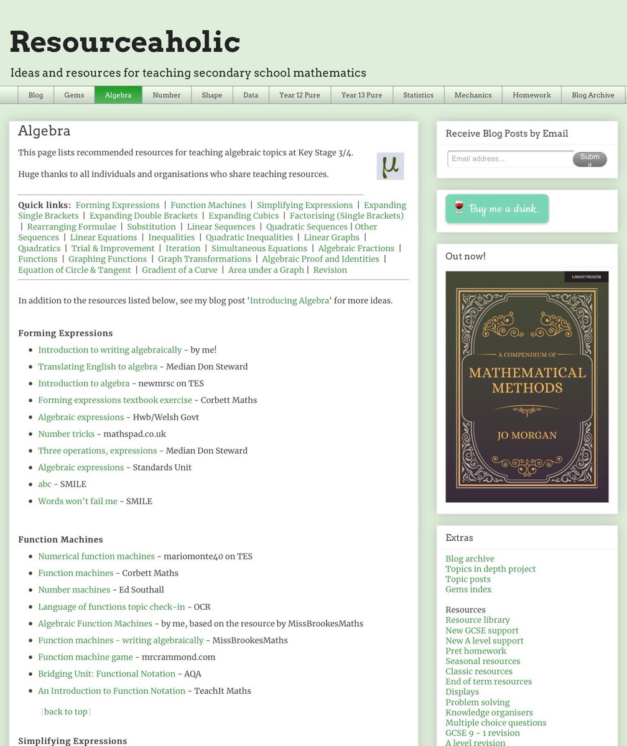This screenshot has width=627, height=746.
Task: Open the Blog tab
Action: point(35,95)
